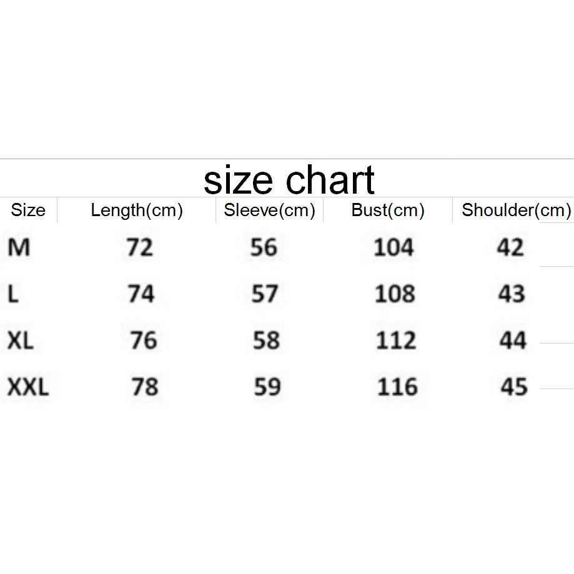Click the Bust(cm) column header
Viewport: 574px width, 574px height.
click(388, 210)
